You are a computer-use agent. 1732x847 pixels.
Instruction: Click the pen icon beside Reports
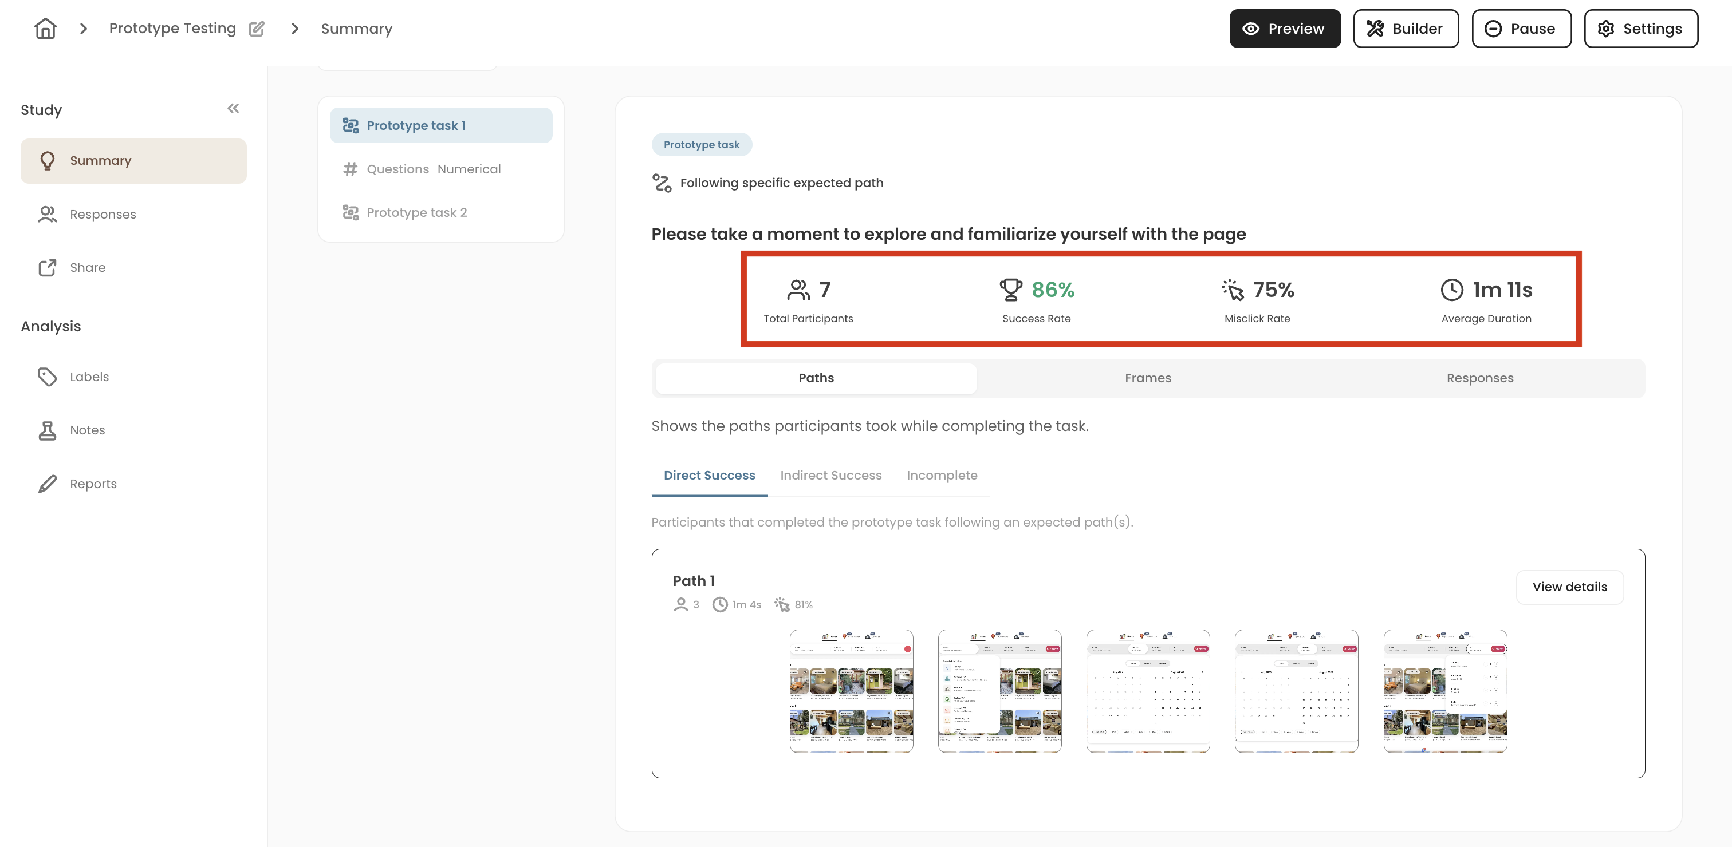pyautogui.click(x=47, y=484)
